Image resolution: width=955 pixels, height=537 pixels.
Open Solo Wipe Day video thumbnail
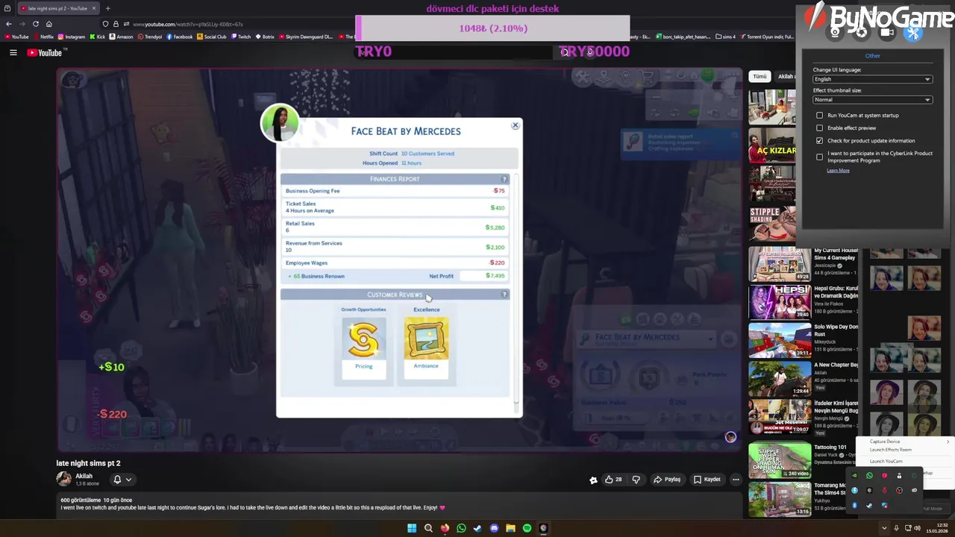pos(780,339)
